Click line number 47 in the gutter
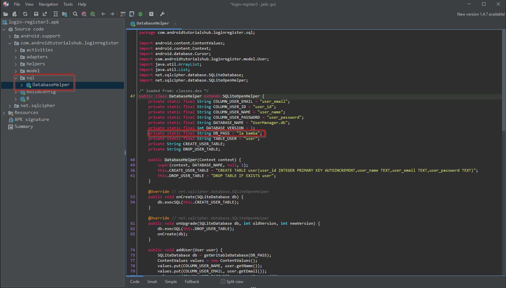Screen dimensions: 506x288 (x=133, y=96)
